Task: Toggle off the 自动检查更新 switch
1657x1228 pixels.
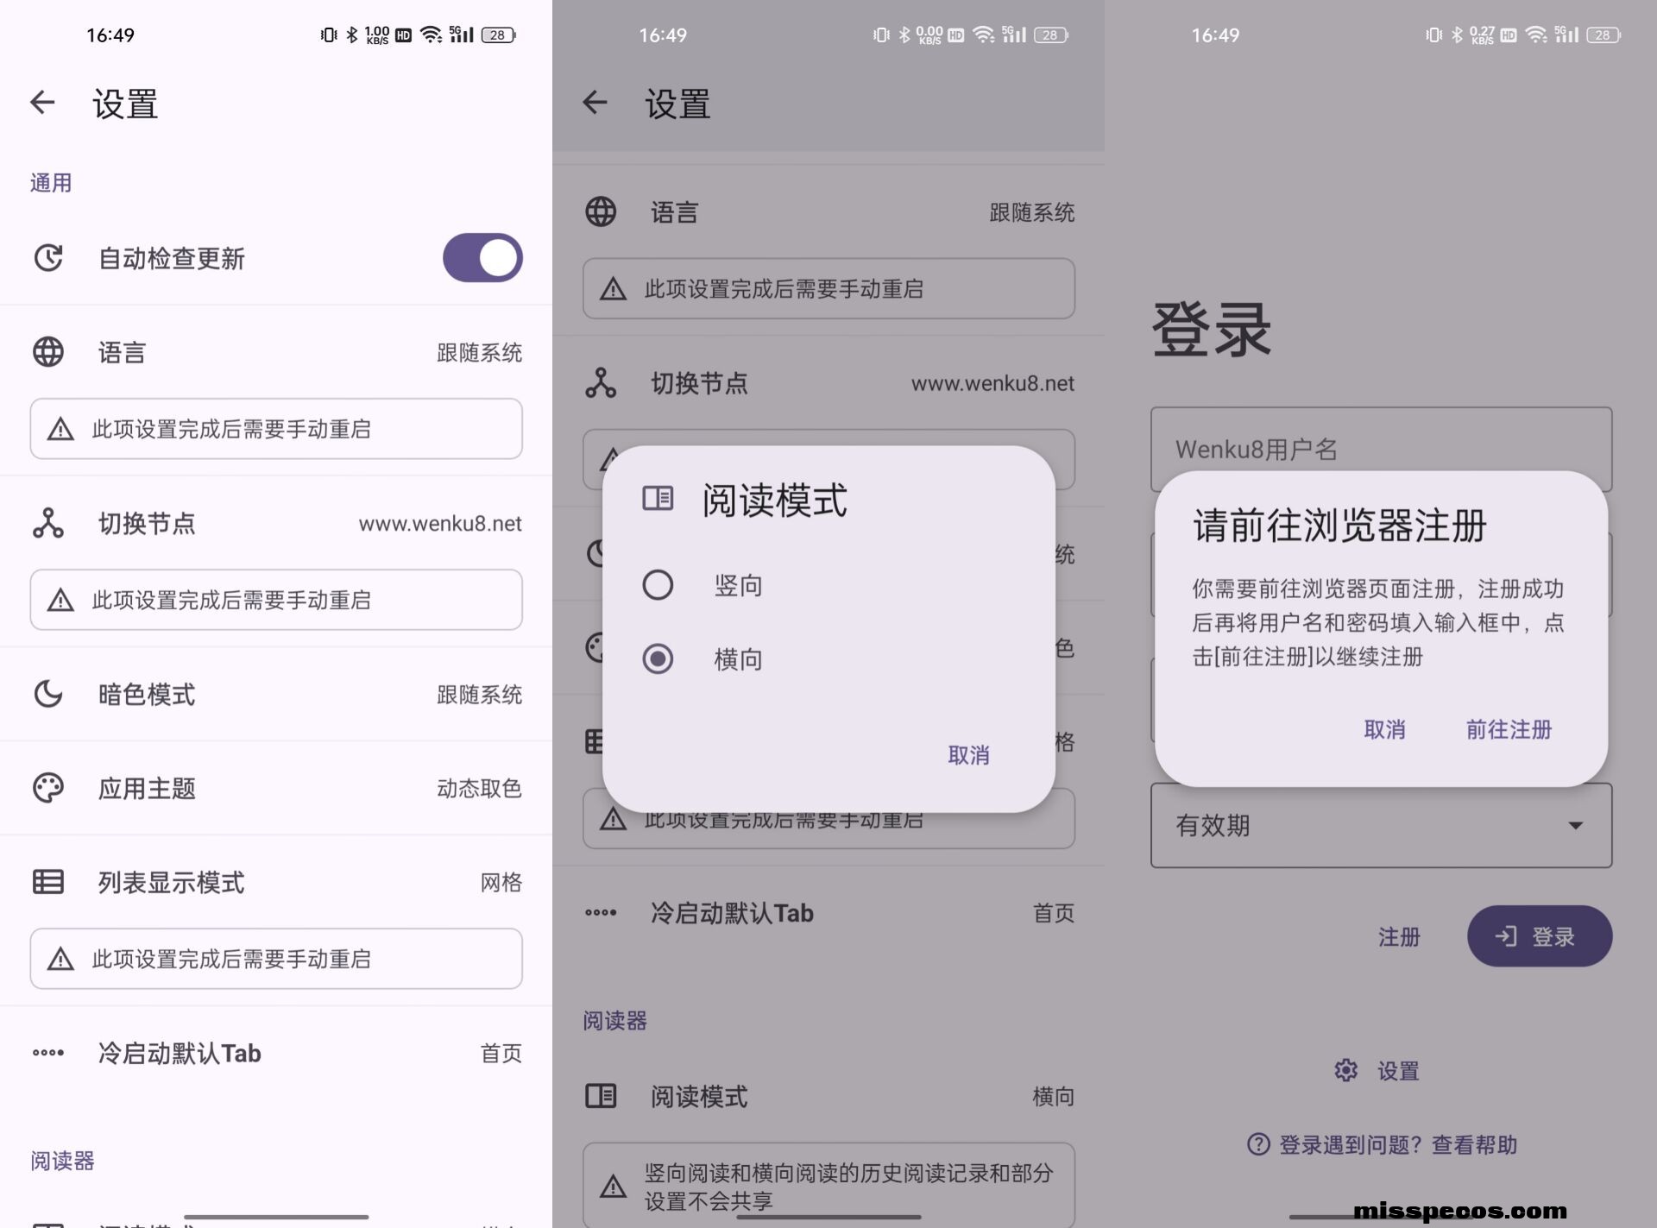Action: click(x=482, y=258)
